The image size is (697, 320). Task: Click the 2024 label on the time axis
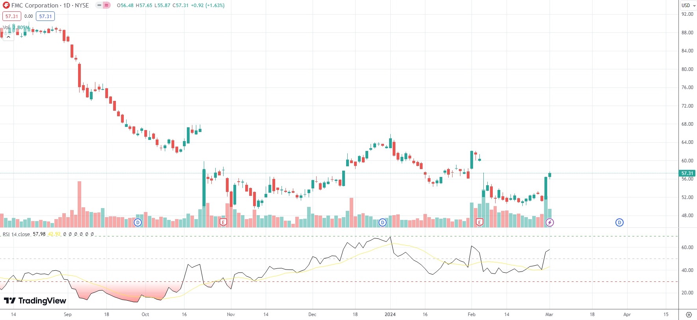click(390, 314)
